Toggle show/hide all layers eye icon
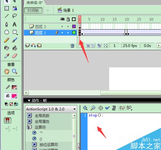 [x=62, y=19]
